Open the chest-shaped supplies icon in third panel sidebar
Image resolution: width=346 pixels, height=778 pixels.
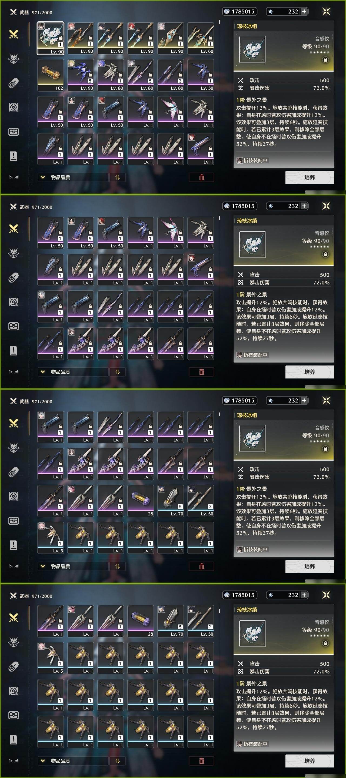click(x=14, y=521)
